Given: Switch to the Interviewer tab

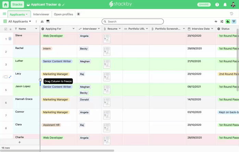Looking at the screenshot, I should pos(41,14).
